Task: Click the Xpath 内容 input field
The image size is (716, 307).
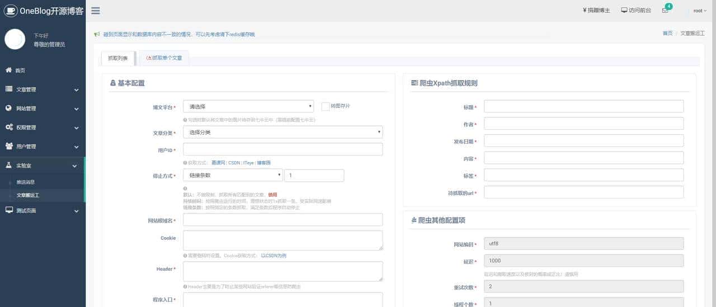Action: tap(583, 158)
